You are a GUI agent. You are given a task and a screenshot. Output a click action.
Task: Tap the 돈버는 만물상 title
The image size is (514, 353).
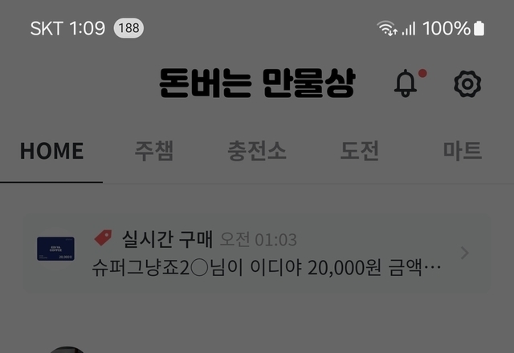(257, 83)
